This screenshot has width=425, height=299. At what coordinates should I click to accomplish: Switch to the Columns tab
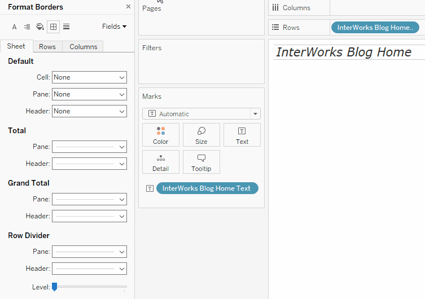[x=84, y=47]
